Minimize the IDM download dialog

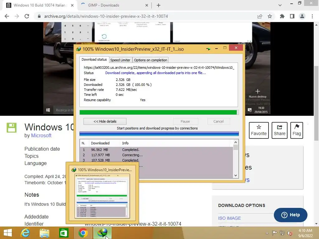click(217, 48)
